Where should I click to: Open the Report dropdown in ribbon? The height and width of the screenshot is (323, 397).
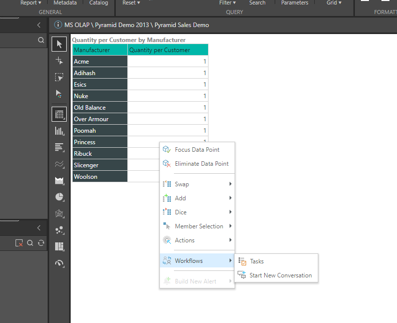(x=31, y=3)
